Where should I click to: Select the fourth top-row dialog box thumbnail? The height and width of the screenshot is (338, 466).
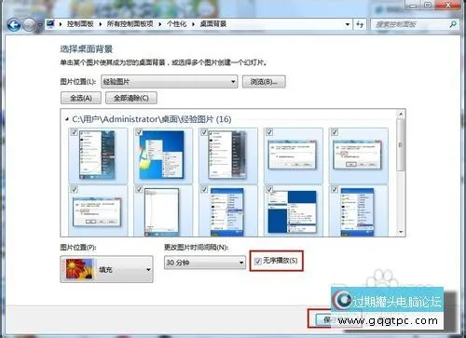(293, 155)
